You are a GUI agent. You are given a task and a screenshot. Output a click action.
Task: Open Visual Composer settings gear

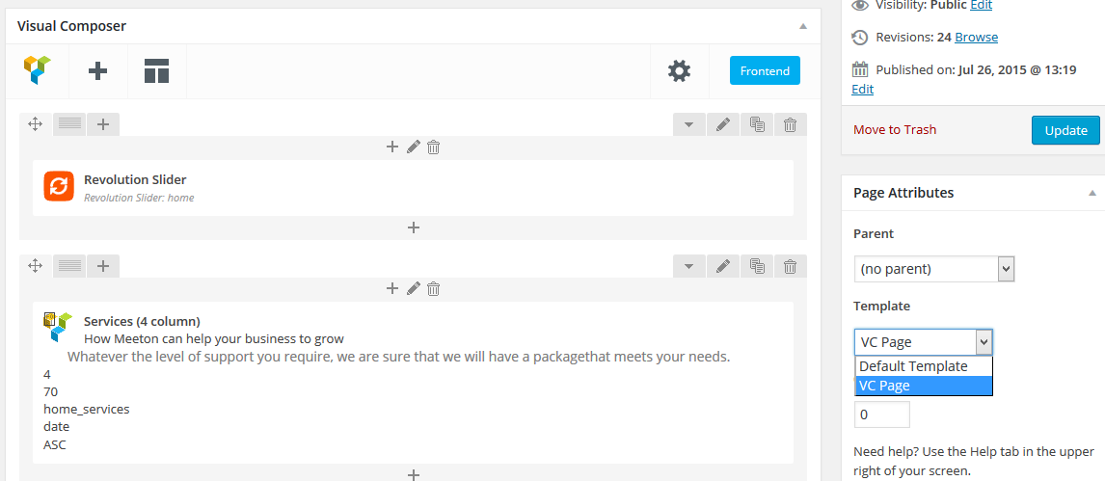pos(679,70)
